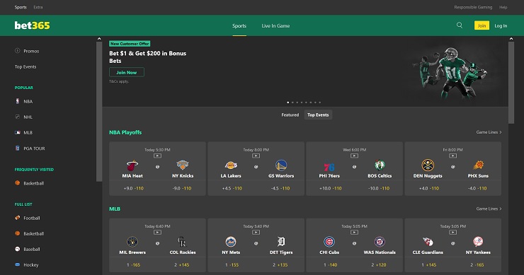Image resolution: width=524 pixels, height=275 pixels.
Task: Click main content scroll-up arrow
Action: pyautogui.click(x=511, y=39)
